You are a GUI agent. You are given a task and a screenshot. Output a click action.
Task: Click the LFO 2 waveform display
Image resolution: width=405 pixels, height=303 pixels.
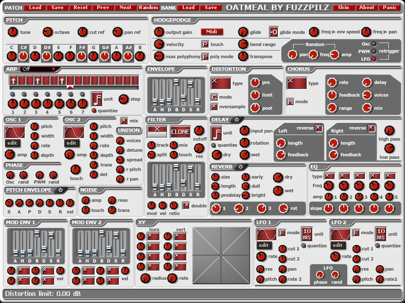(340, 235)
